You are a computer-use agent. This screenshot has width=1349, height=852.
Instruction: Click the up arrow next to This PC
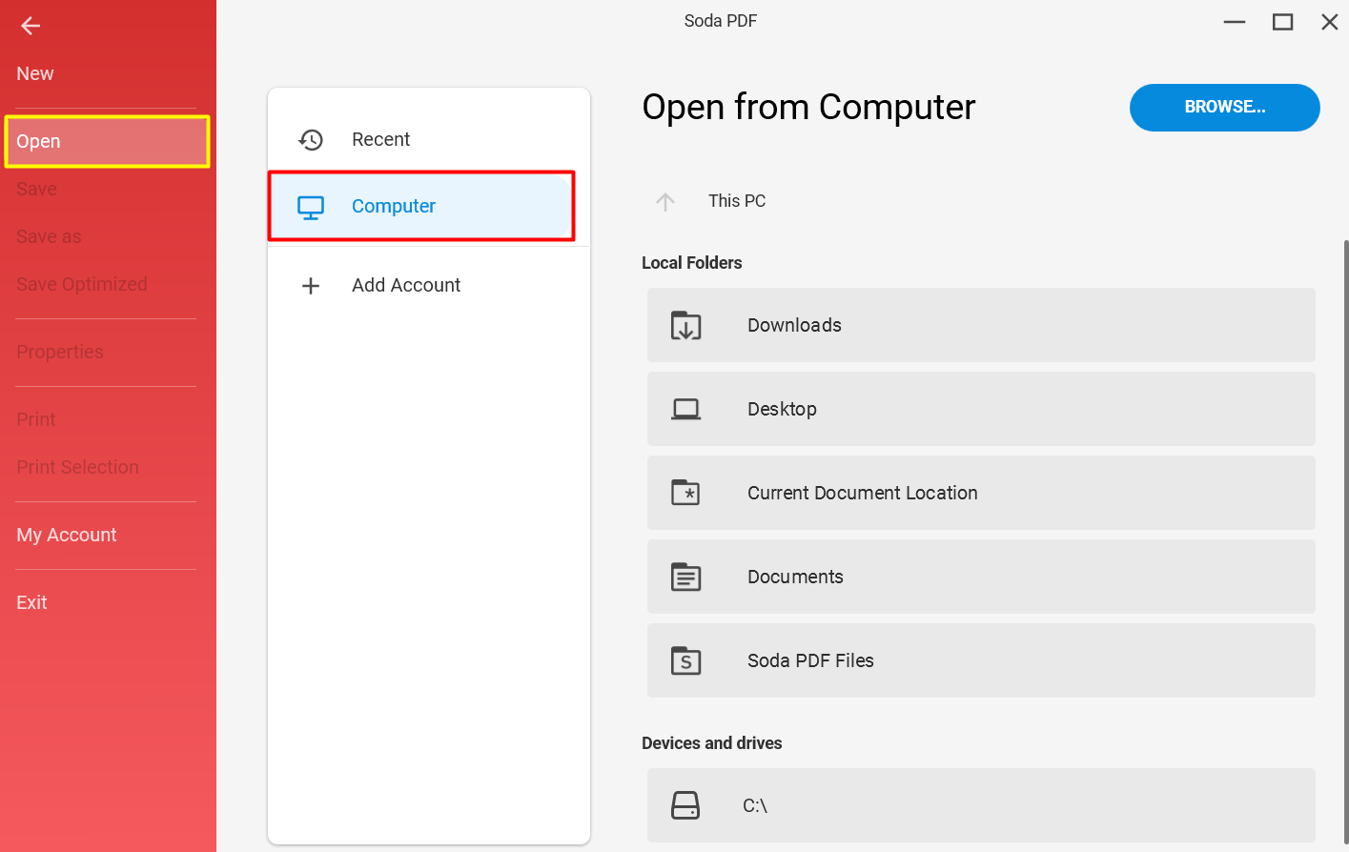click(x=665, y=201)
